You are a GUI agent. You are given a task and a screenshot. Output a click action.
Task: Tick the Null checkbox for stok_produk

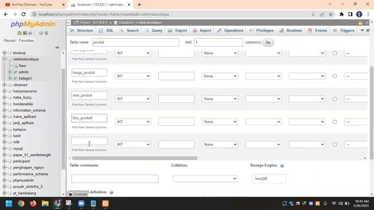[x=335, y=99]
